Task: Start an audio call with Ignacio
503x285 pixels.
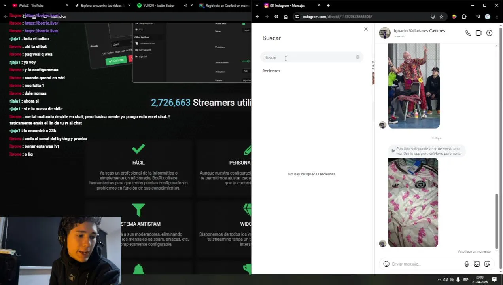Action: pos(468,33)
